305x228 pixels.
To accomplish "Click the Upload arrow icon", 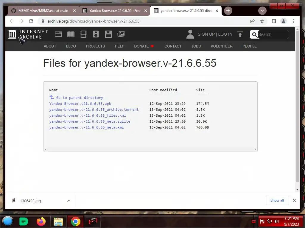I will tap(240, 34).
